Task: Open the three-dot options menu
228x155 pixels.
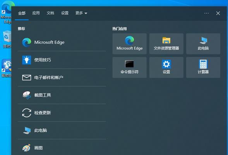Action: coord(206,13)
